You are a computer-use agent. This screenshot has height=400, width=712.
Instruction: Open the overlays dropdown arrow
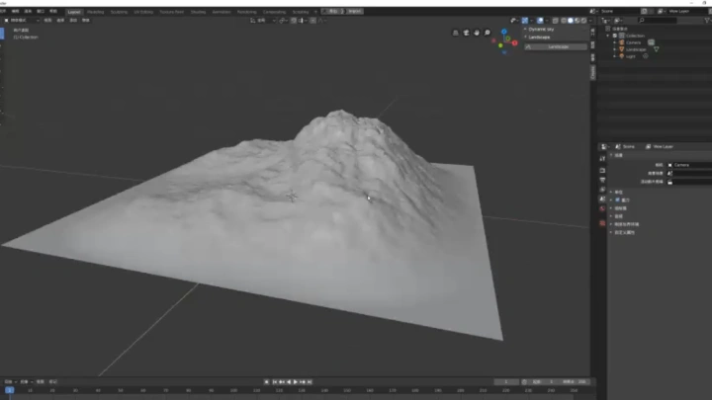point(546,21)
